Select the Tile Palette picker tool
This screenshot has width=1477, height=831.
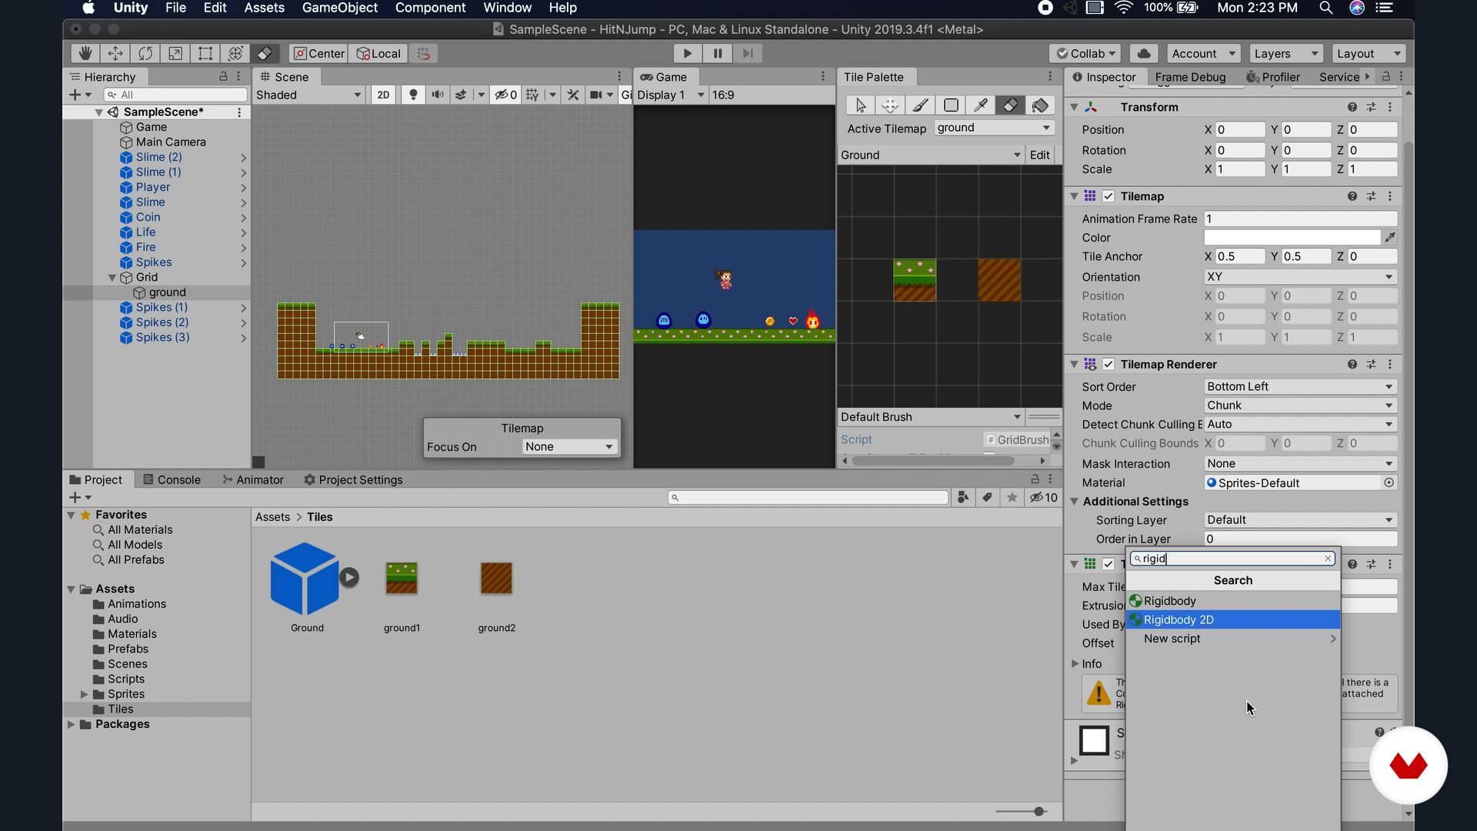pyautogui.click(x=980, y=105)
